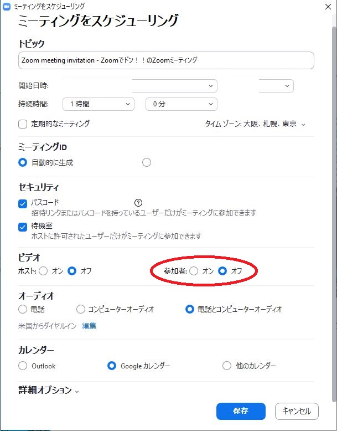Viewport: 337px width, 431px height.
Task: Choose 他のカレンダー option
Action: point(226,366)
